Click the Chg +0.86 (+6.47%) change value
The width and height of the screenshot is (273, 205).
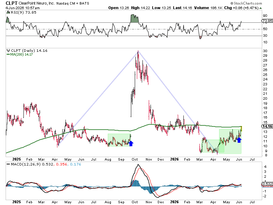pos(241,8)
